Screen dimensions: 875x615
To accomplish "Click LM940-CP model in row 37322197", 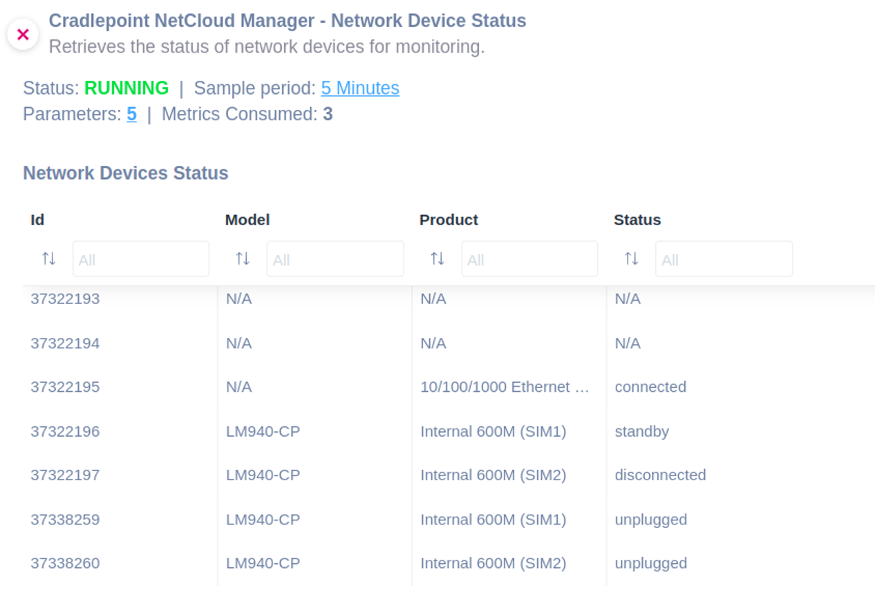I will click(263, 475).
